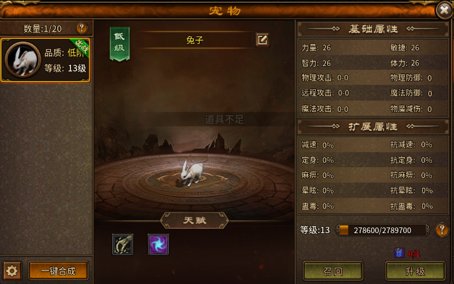Viewport: 454px width, 284px height.
Task: Click the experience progress bar 278600/2789700
Action: click(382, 230)
